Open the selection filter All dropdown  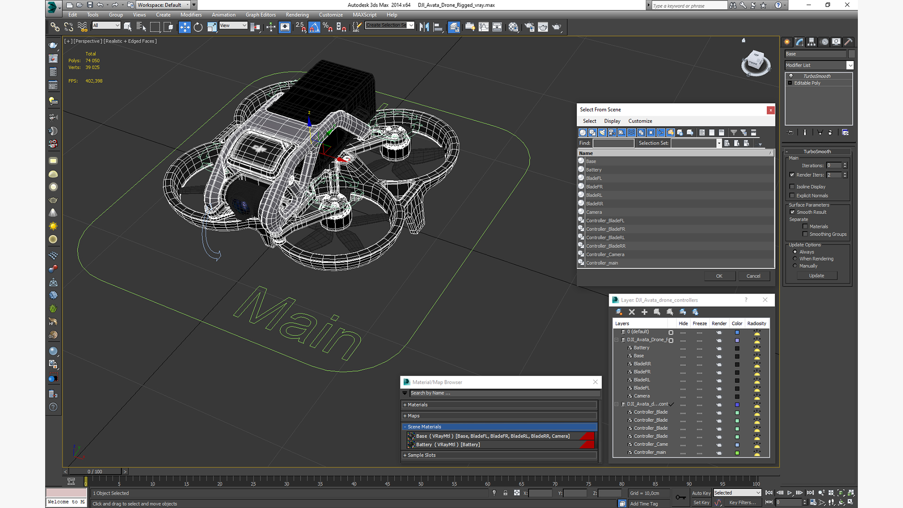click(x=106, y=25)
